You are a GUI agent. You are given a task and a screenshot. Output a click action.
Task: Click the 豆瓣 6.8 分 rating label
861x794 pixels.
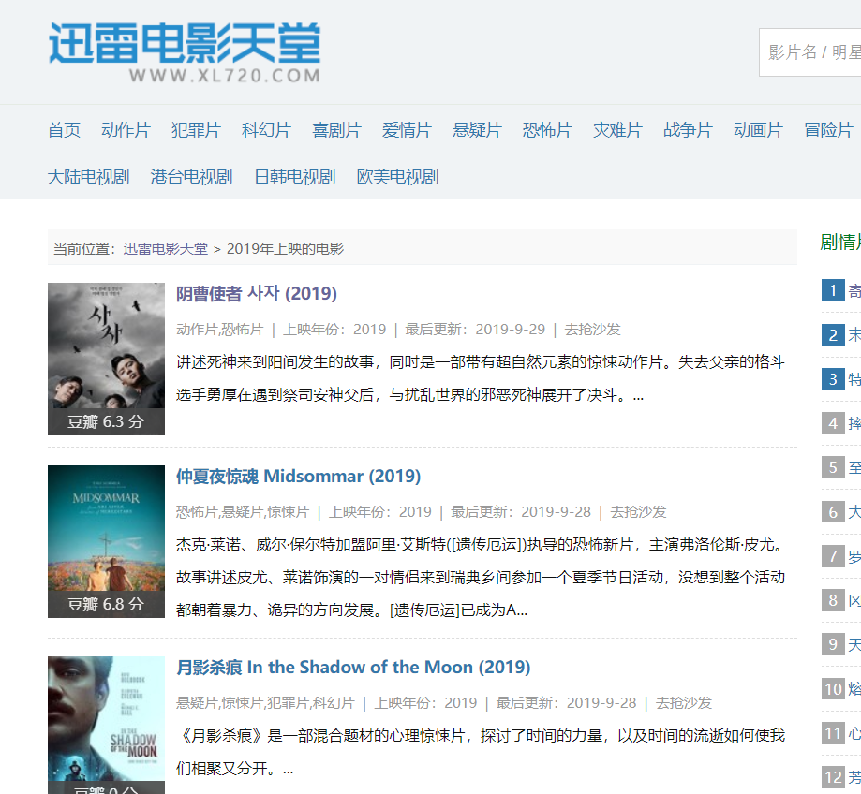[x=106, y=604]
